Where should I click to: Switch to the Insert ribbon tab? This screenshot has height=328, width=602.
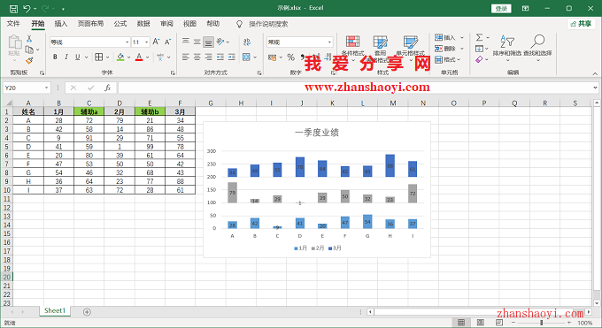(x=61, y=24)
